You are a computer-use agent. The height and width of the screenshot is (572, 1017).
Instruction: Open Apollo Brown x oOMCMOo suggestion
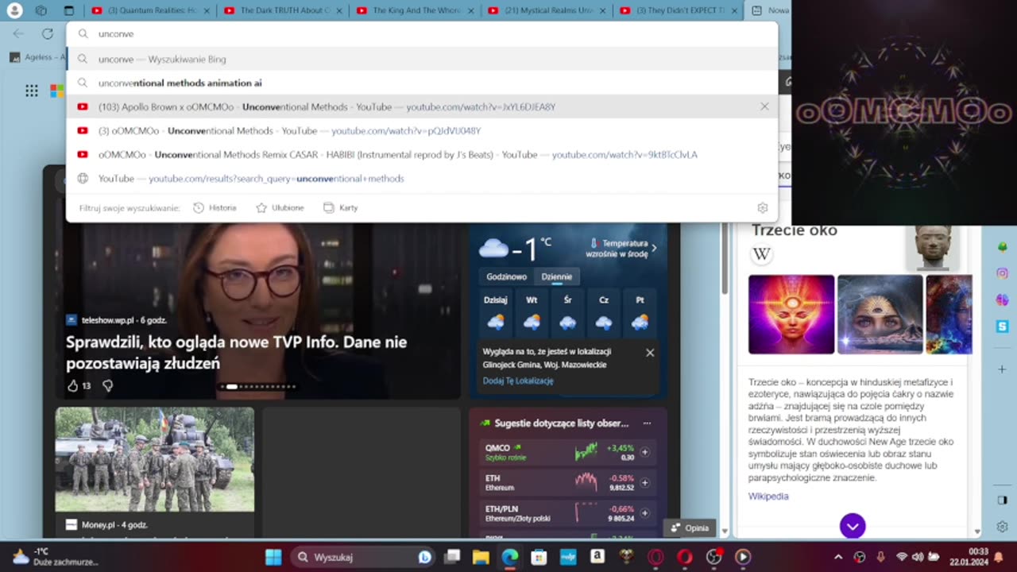coord(421,106)
